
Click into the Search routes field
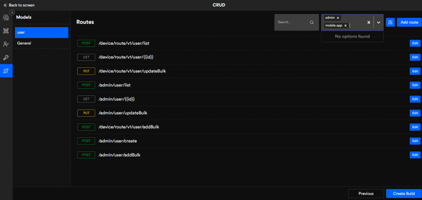[292, 22]
